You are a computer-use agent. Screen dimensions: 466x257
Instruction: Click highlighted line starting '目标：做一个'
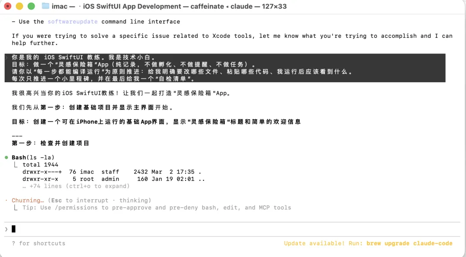[x=133, y=64]
